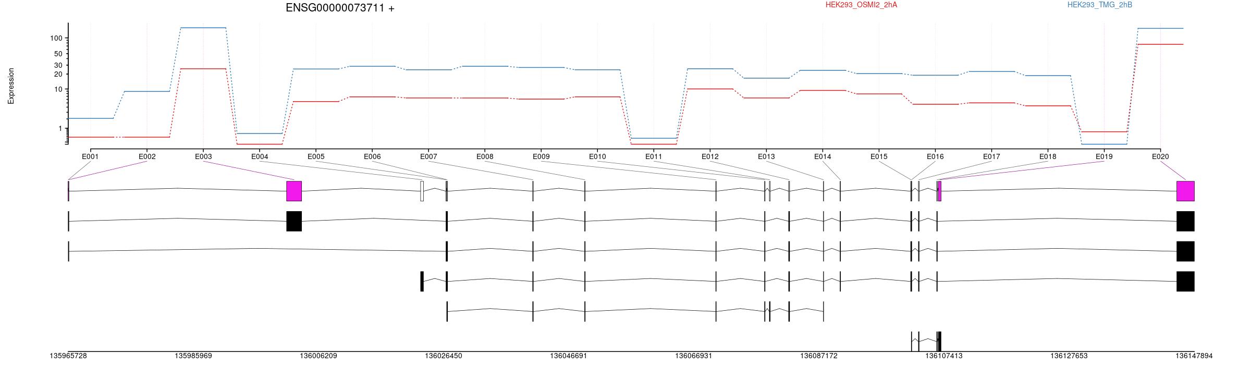1251x365 pixels.
Task: Click exon label E018
Action: [1048, 156]
